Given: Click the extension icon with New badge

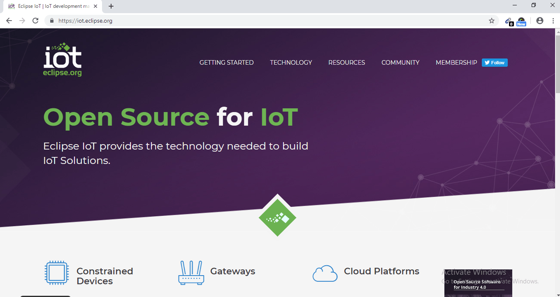Looking at the screenshot, I should (521, 20).
